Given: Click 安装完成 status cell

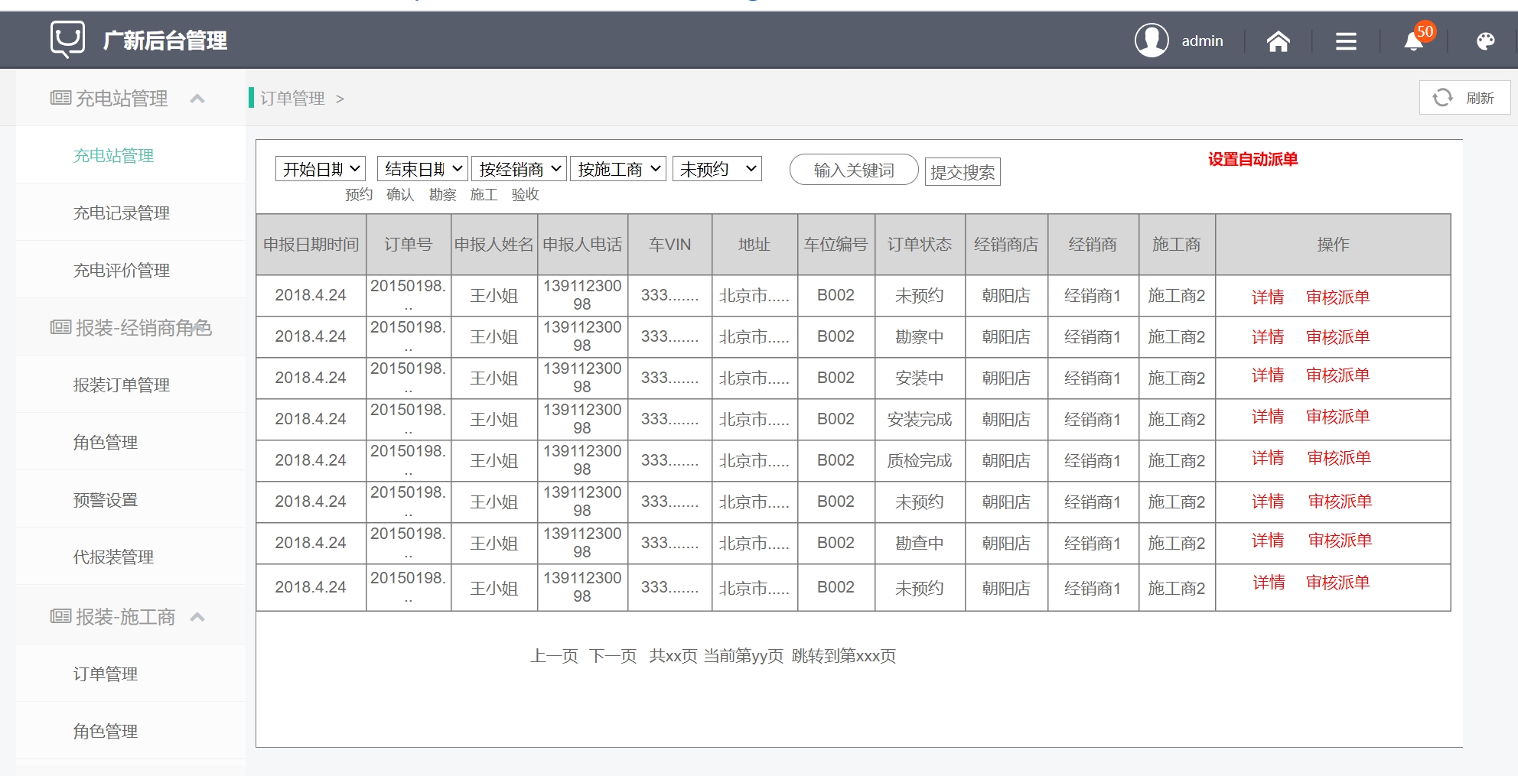Looking at the screenshot, I should pyautogui.click(x=920, y=419).
